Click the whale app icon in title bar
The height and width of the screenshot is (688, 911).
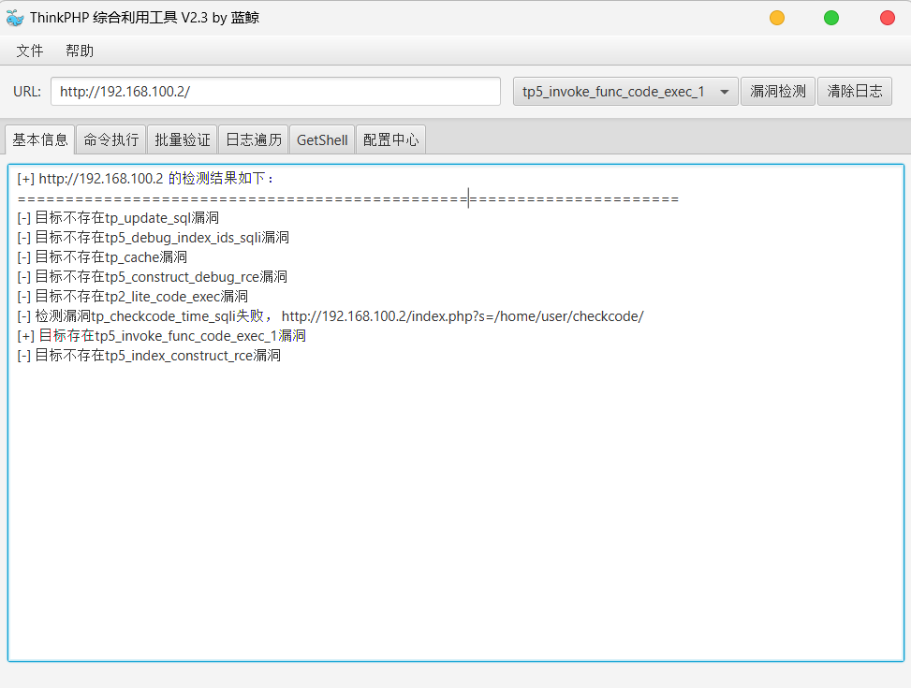15,18
